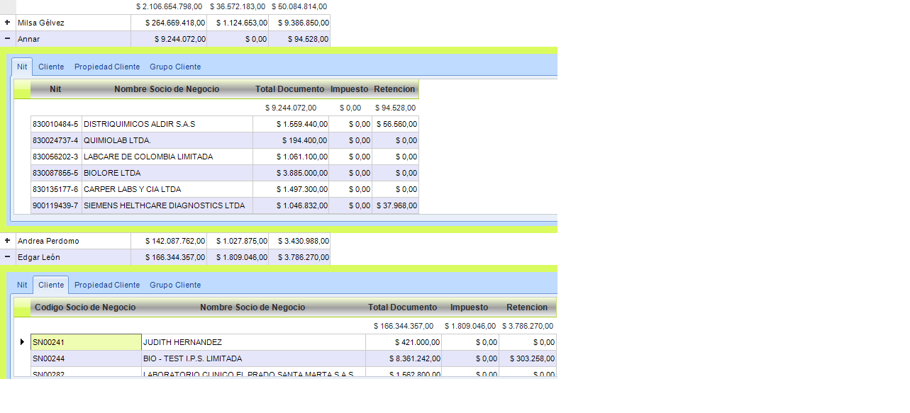This screenshot has width=910, height=413.
Task: Select the DISTRIQUIMICOS ALDIR S.A.S row
Action: (x=225, y=124)
